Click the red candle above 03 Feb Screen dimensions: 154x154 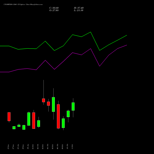click(x=43, y=100)
